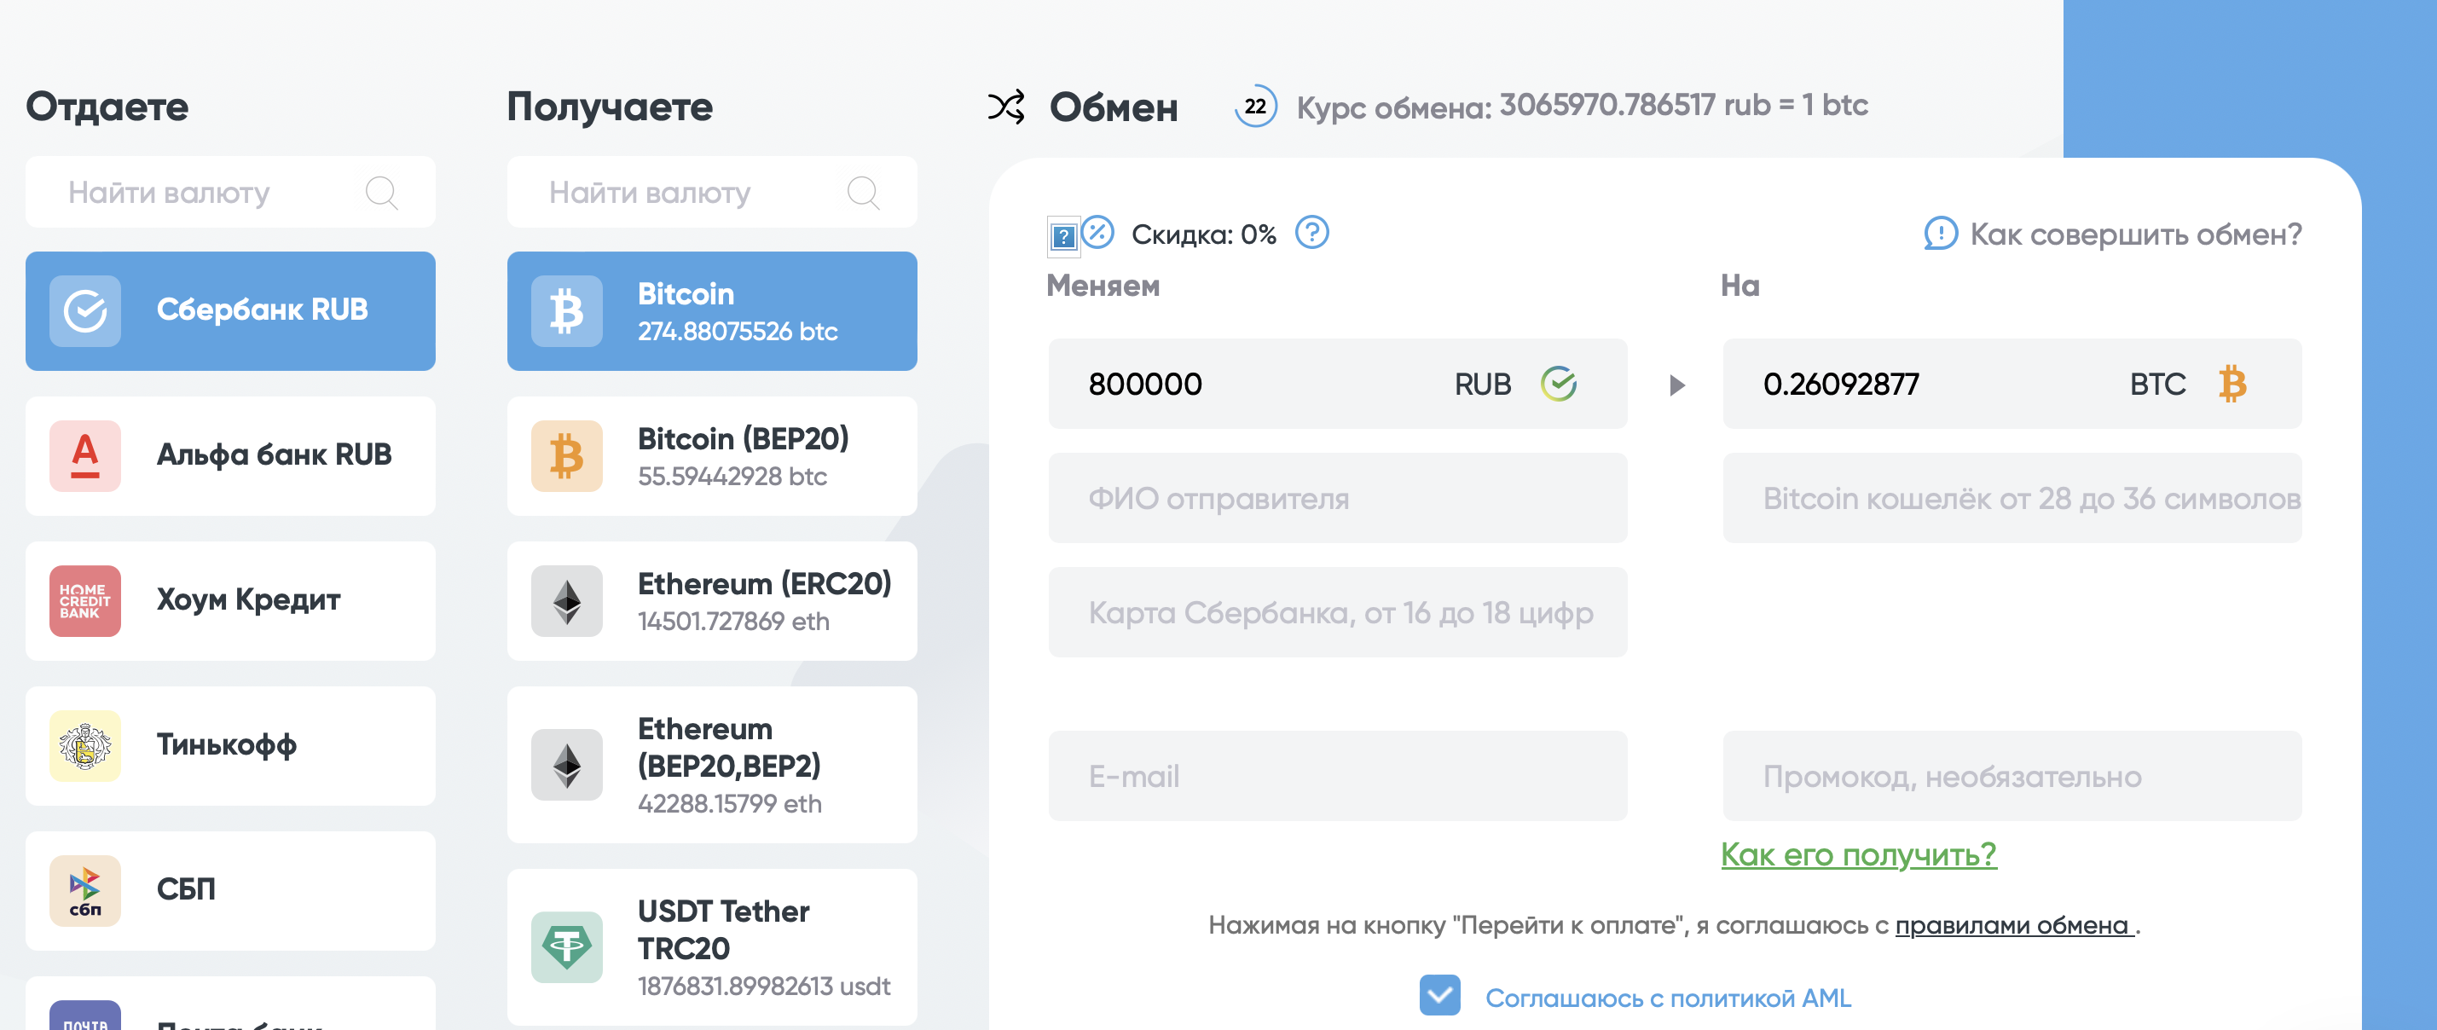The width and height of the screenshot is (2437, 1030).
Task: Click the СБП logo icon
Action: tap(85, 890)
